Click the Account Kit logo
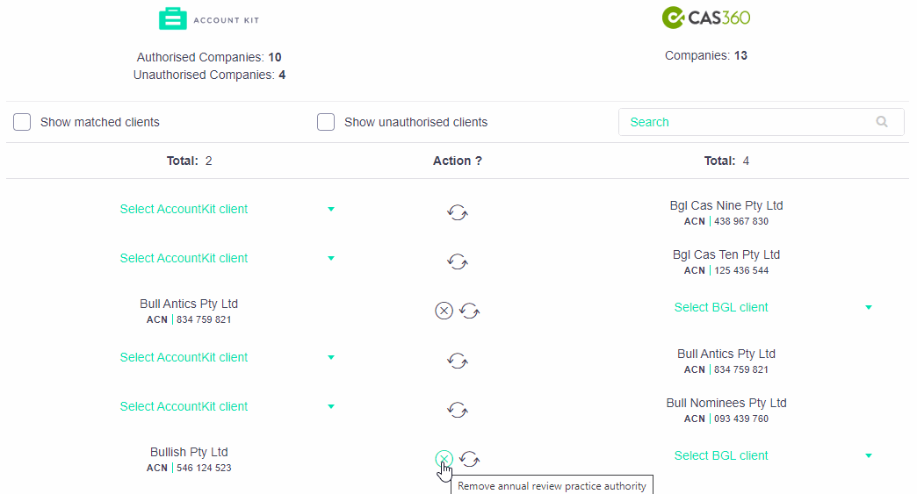 pyautogui.click(x=209, y=18)
